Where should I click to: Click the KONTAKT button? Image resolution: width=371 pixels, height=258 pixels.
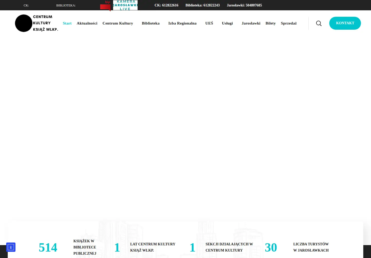345,23
